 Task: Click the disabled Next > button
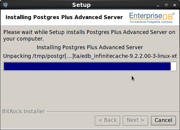coord(135,120)
